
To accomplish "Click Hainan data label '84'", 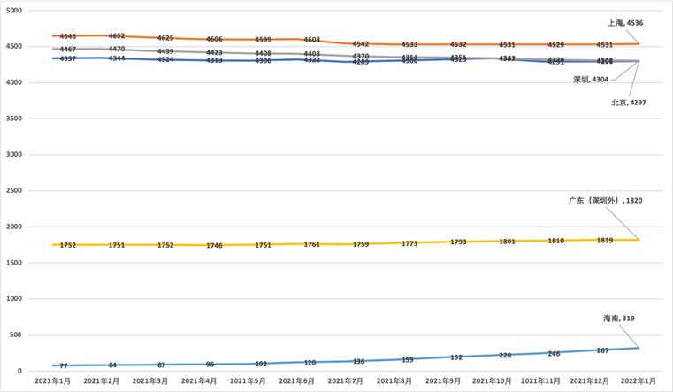I will [x=112, y=365].
